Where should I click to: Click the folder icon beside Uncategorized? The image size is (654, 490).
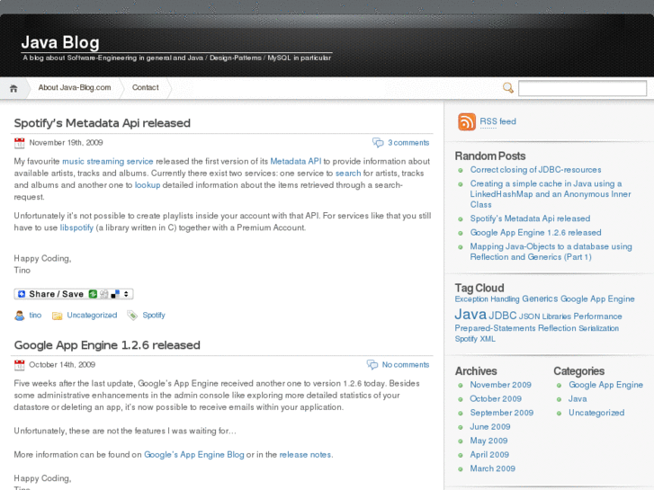pos(58,316)
